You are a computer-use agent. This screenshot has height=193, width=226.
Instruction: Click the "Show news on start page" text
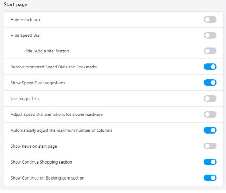click(34, 146)
